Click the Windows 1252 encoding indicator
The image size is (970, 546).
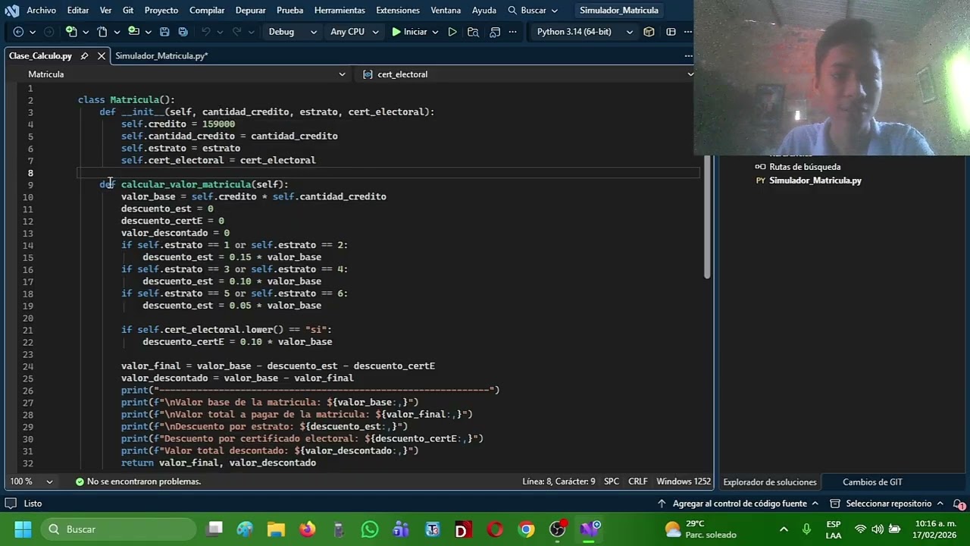[684, 482]
